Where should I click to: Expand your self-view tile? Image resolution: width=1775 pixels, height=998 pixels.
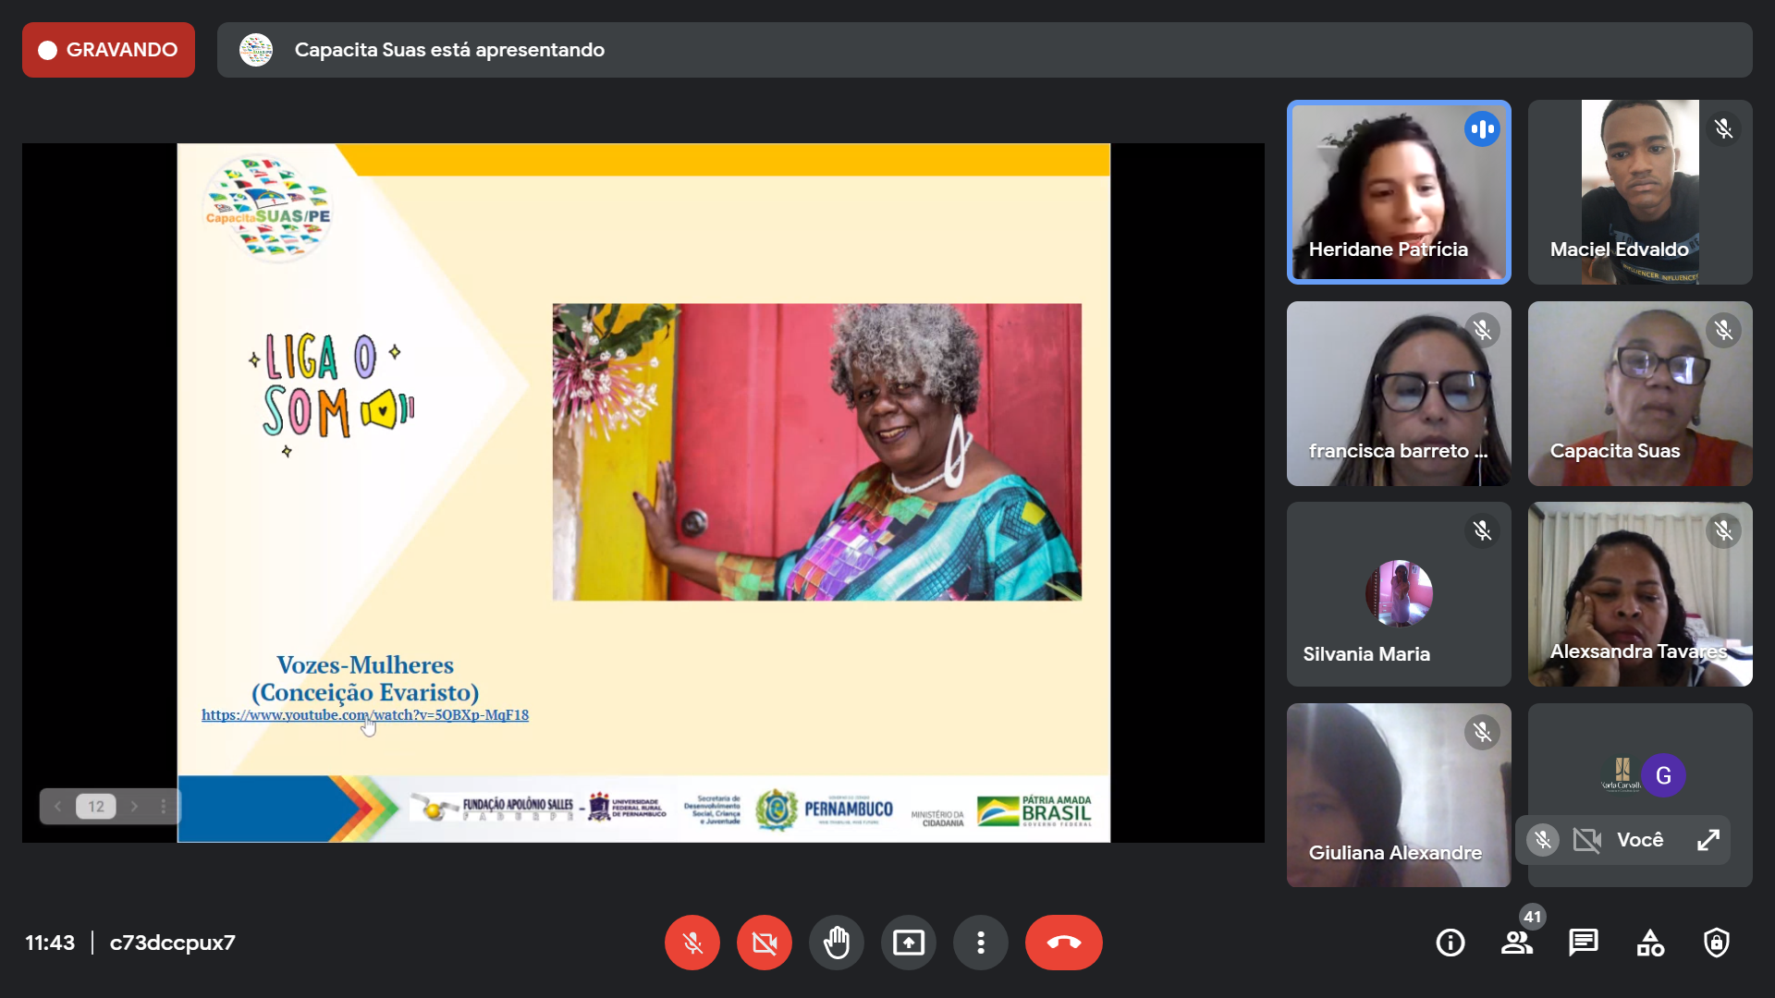point(1708,840)
